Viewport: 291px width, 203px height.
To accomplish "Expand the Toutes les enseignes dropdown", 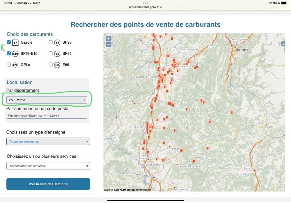I will pos(48,142).
